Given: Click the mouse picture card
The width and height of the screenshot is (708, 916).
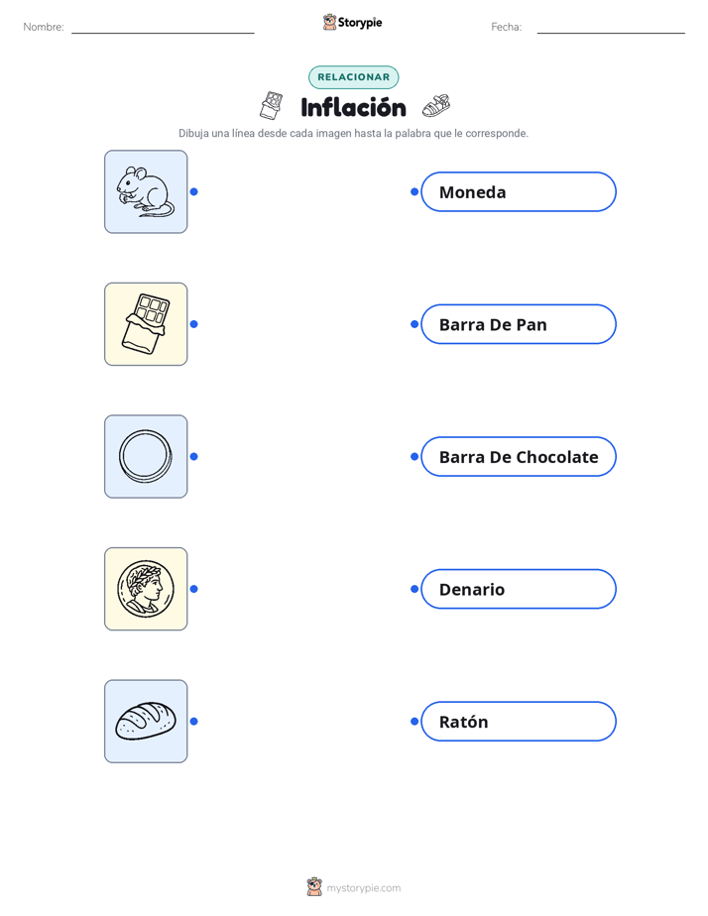Looking at the screenshot, I should click(x=146, y=191).
